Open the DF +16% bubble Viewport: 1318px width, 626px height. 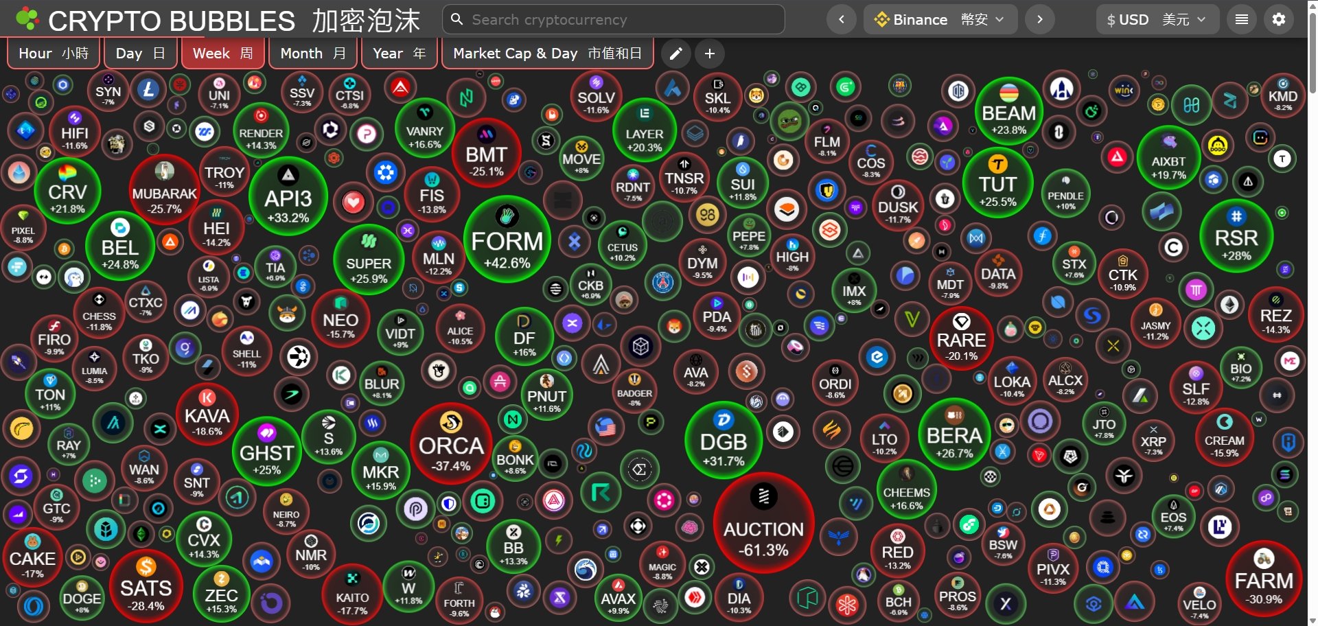tap(524, 336)
